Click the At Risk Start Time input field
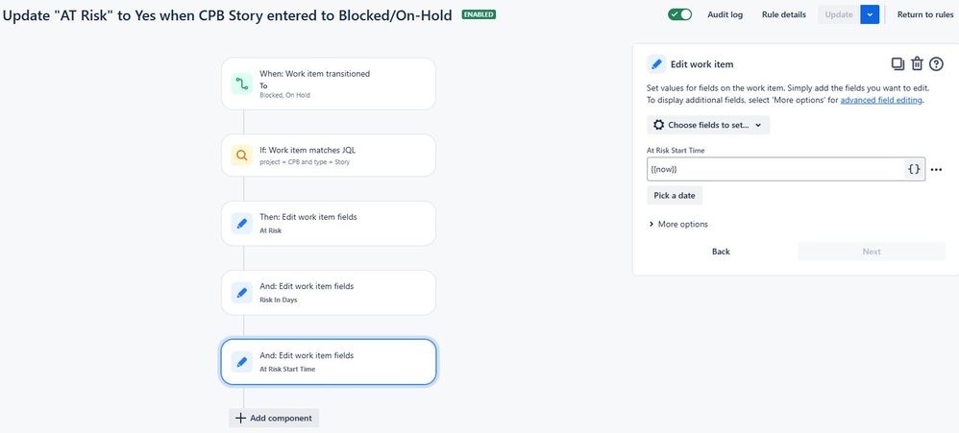This screenshot has height=433, width=959. point(775,169)
